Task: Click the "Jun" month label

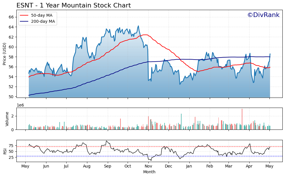Action: (46, 166)
